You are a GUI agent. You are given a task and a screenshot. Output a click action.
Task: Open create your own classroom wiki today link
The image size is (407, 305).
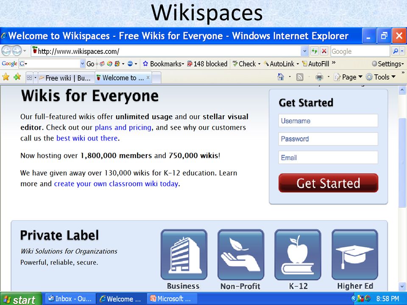(116, 183)
